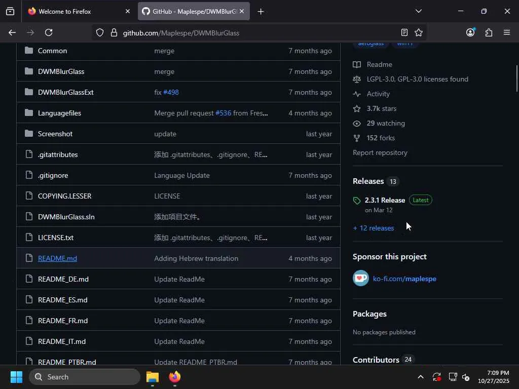View the 152 forks link
This screenshot has height=389, width=519.
pos(381,138)
